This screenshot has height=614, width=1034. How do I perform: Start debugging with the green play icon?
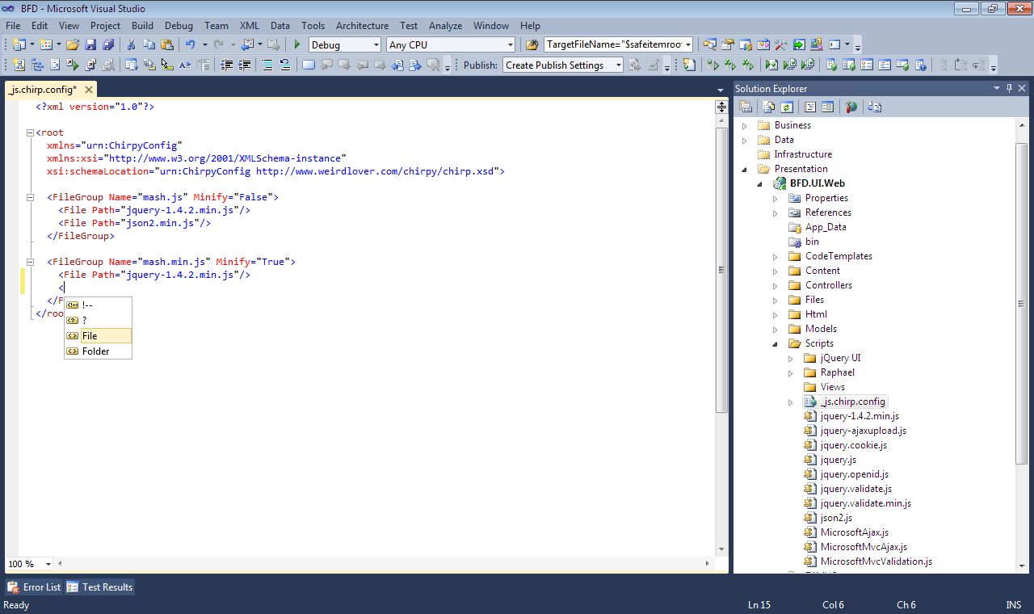297,44
